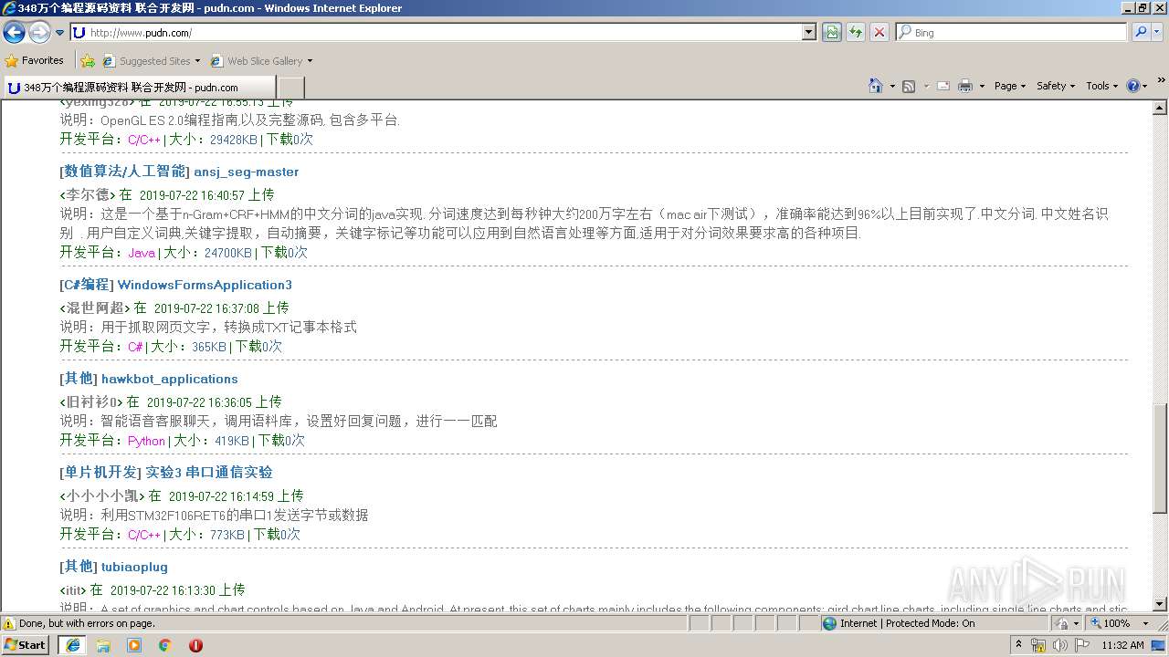Open uploader itit profile link
The image size is (1169, 657).
point(73,590)
